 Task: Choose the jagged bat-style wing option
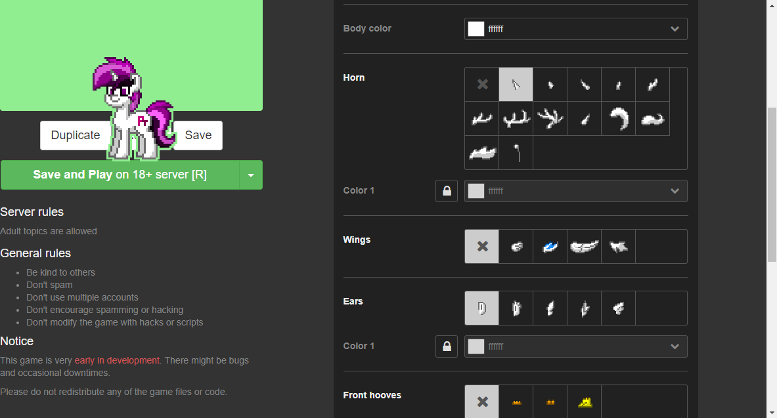pyautogui.click(x=619, y=246)
